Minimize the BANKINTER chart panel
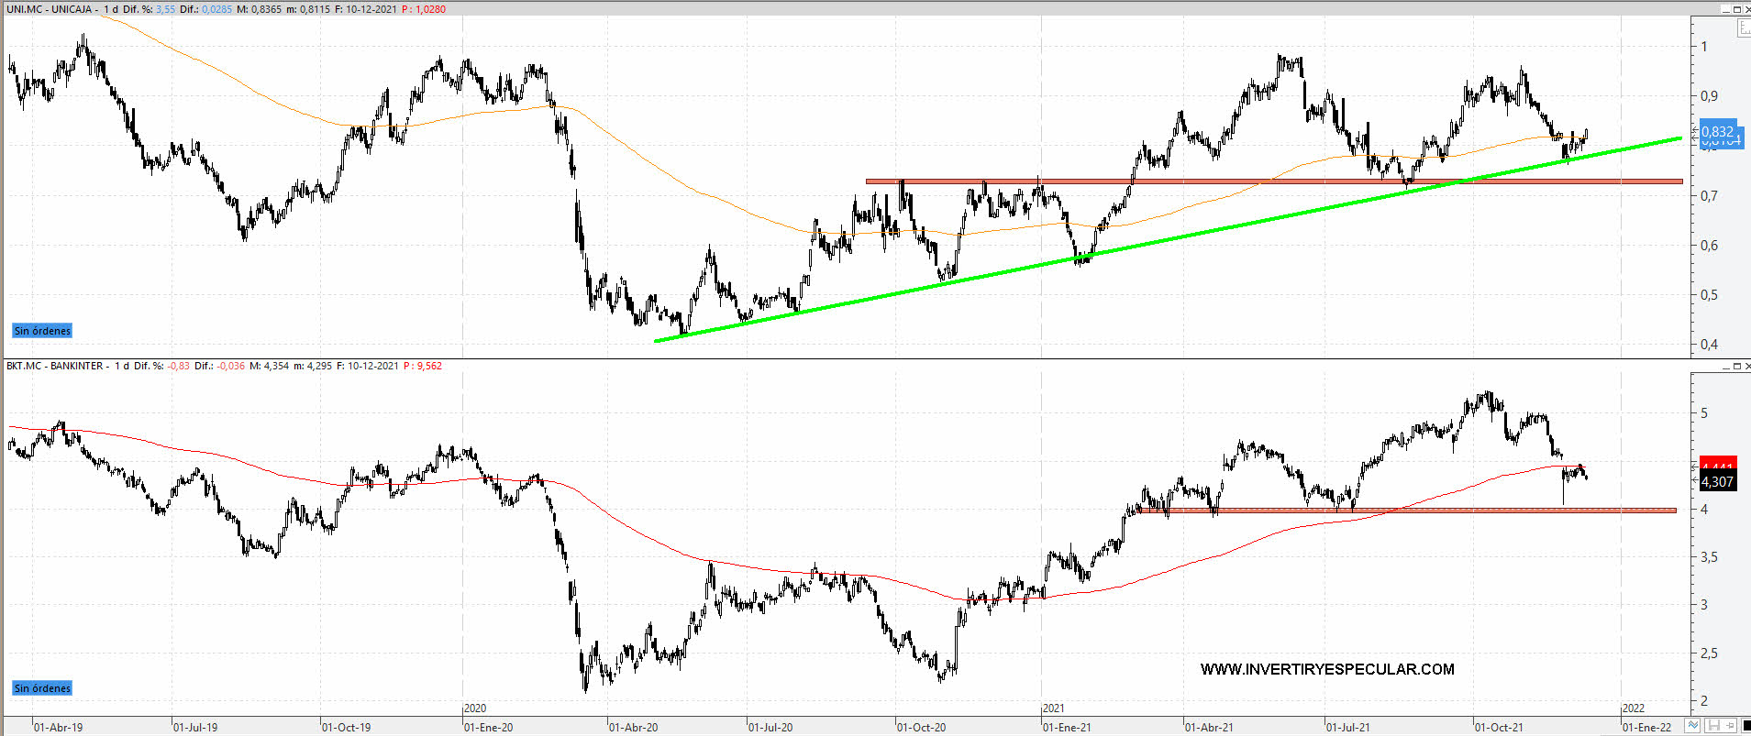This screenshot has height=736, width=1751. [1724, 366]
